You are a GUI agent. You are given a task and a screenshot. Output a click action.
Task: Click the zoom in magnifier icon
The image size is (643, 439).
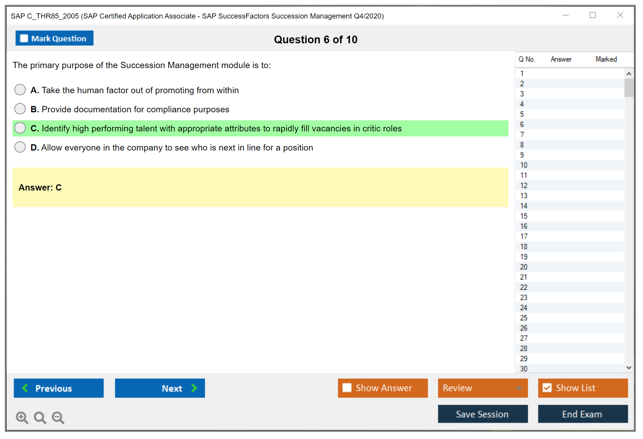coord(22,417)
